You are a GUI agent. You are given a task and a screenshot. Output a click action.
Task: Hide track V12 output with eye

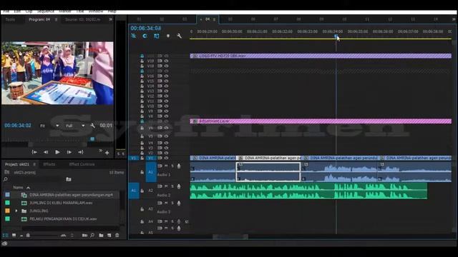coord(167,96)
